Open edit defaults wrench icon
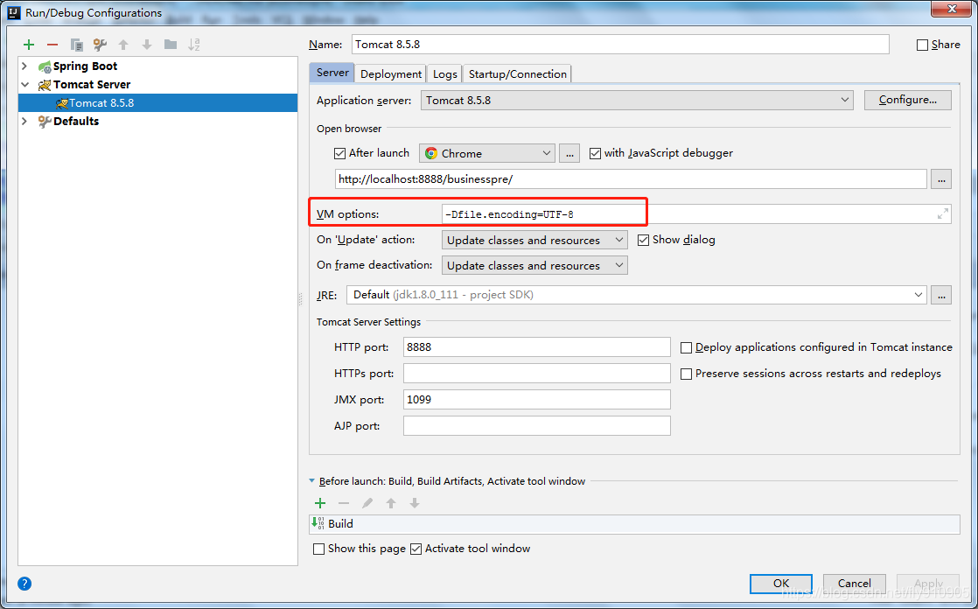This screenshot has width=978, height=609. (x=100, y=45)
